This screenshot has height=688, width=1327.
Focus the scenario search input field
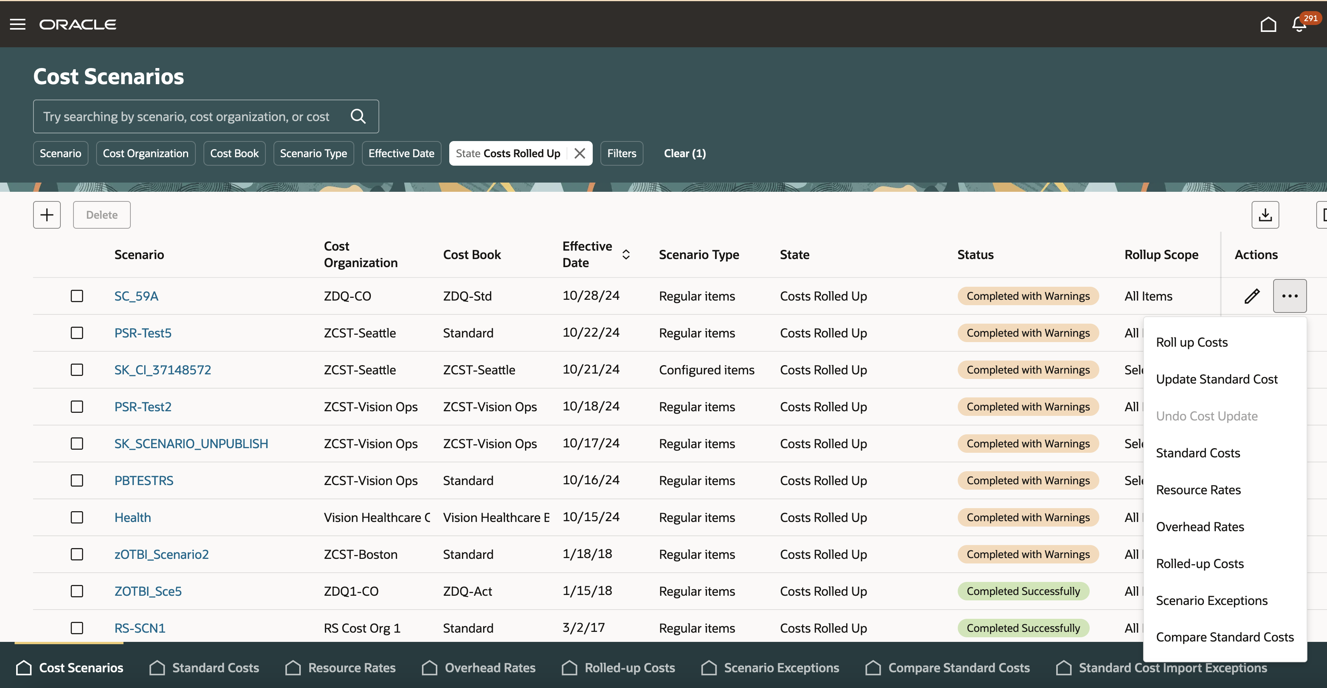pos(186,116)
